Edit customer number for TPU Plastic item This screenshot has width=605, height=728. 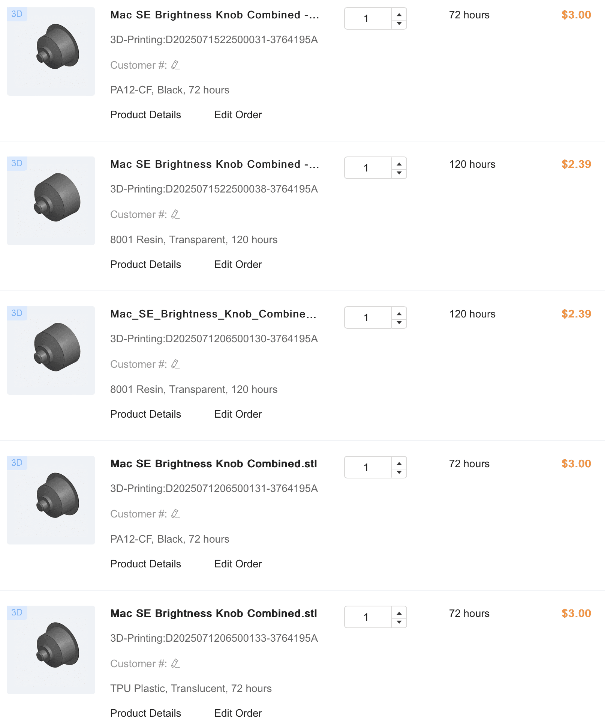click(175, 664)
